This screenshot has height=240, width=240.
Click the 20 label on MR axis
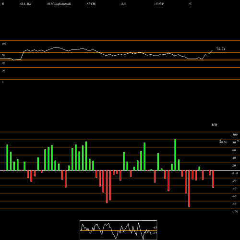click(234, 166)
